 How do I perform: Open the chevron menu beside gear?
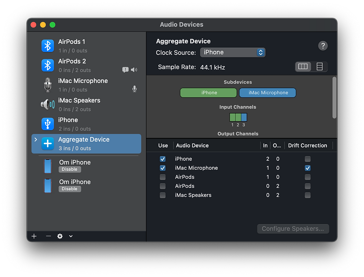click(71, 236)
